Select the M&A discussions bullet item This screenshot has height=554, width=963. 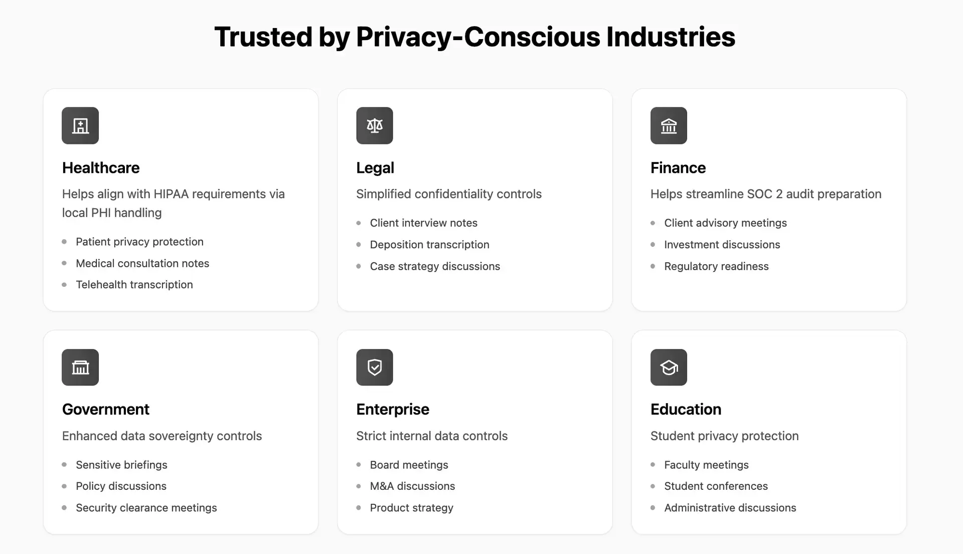coord(412,486)
